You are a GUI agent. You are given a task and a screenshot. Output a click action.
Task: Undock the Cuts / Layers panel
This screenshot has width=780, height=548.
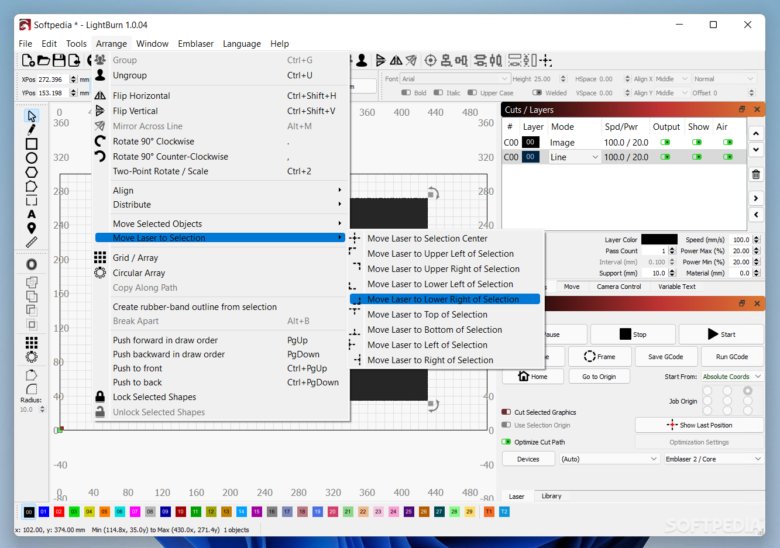click(x=742, y=109)
